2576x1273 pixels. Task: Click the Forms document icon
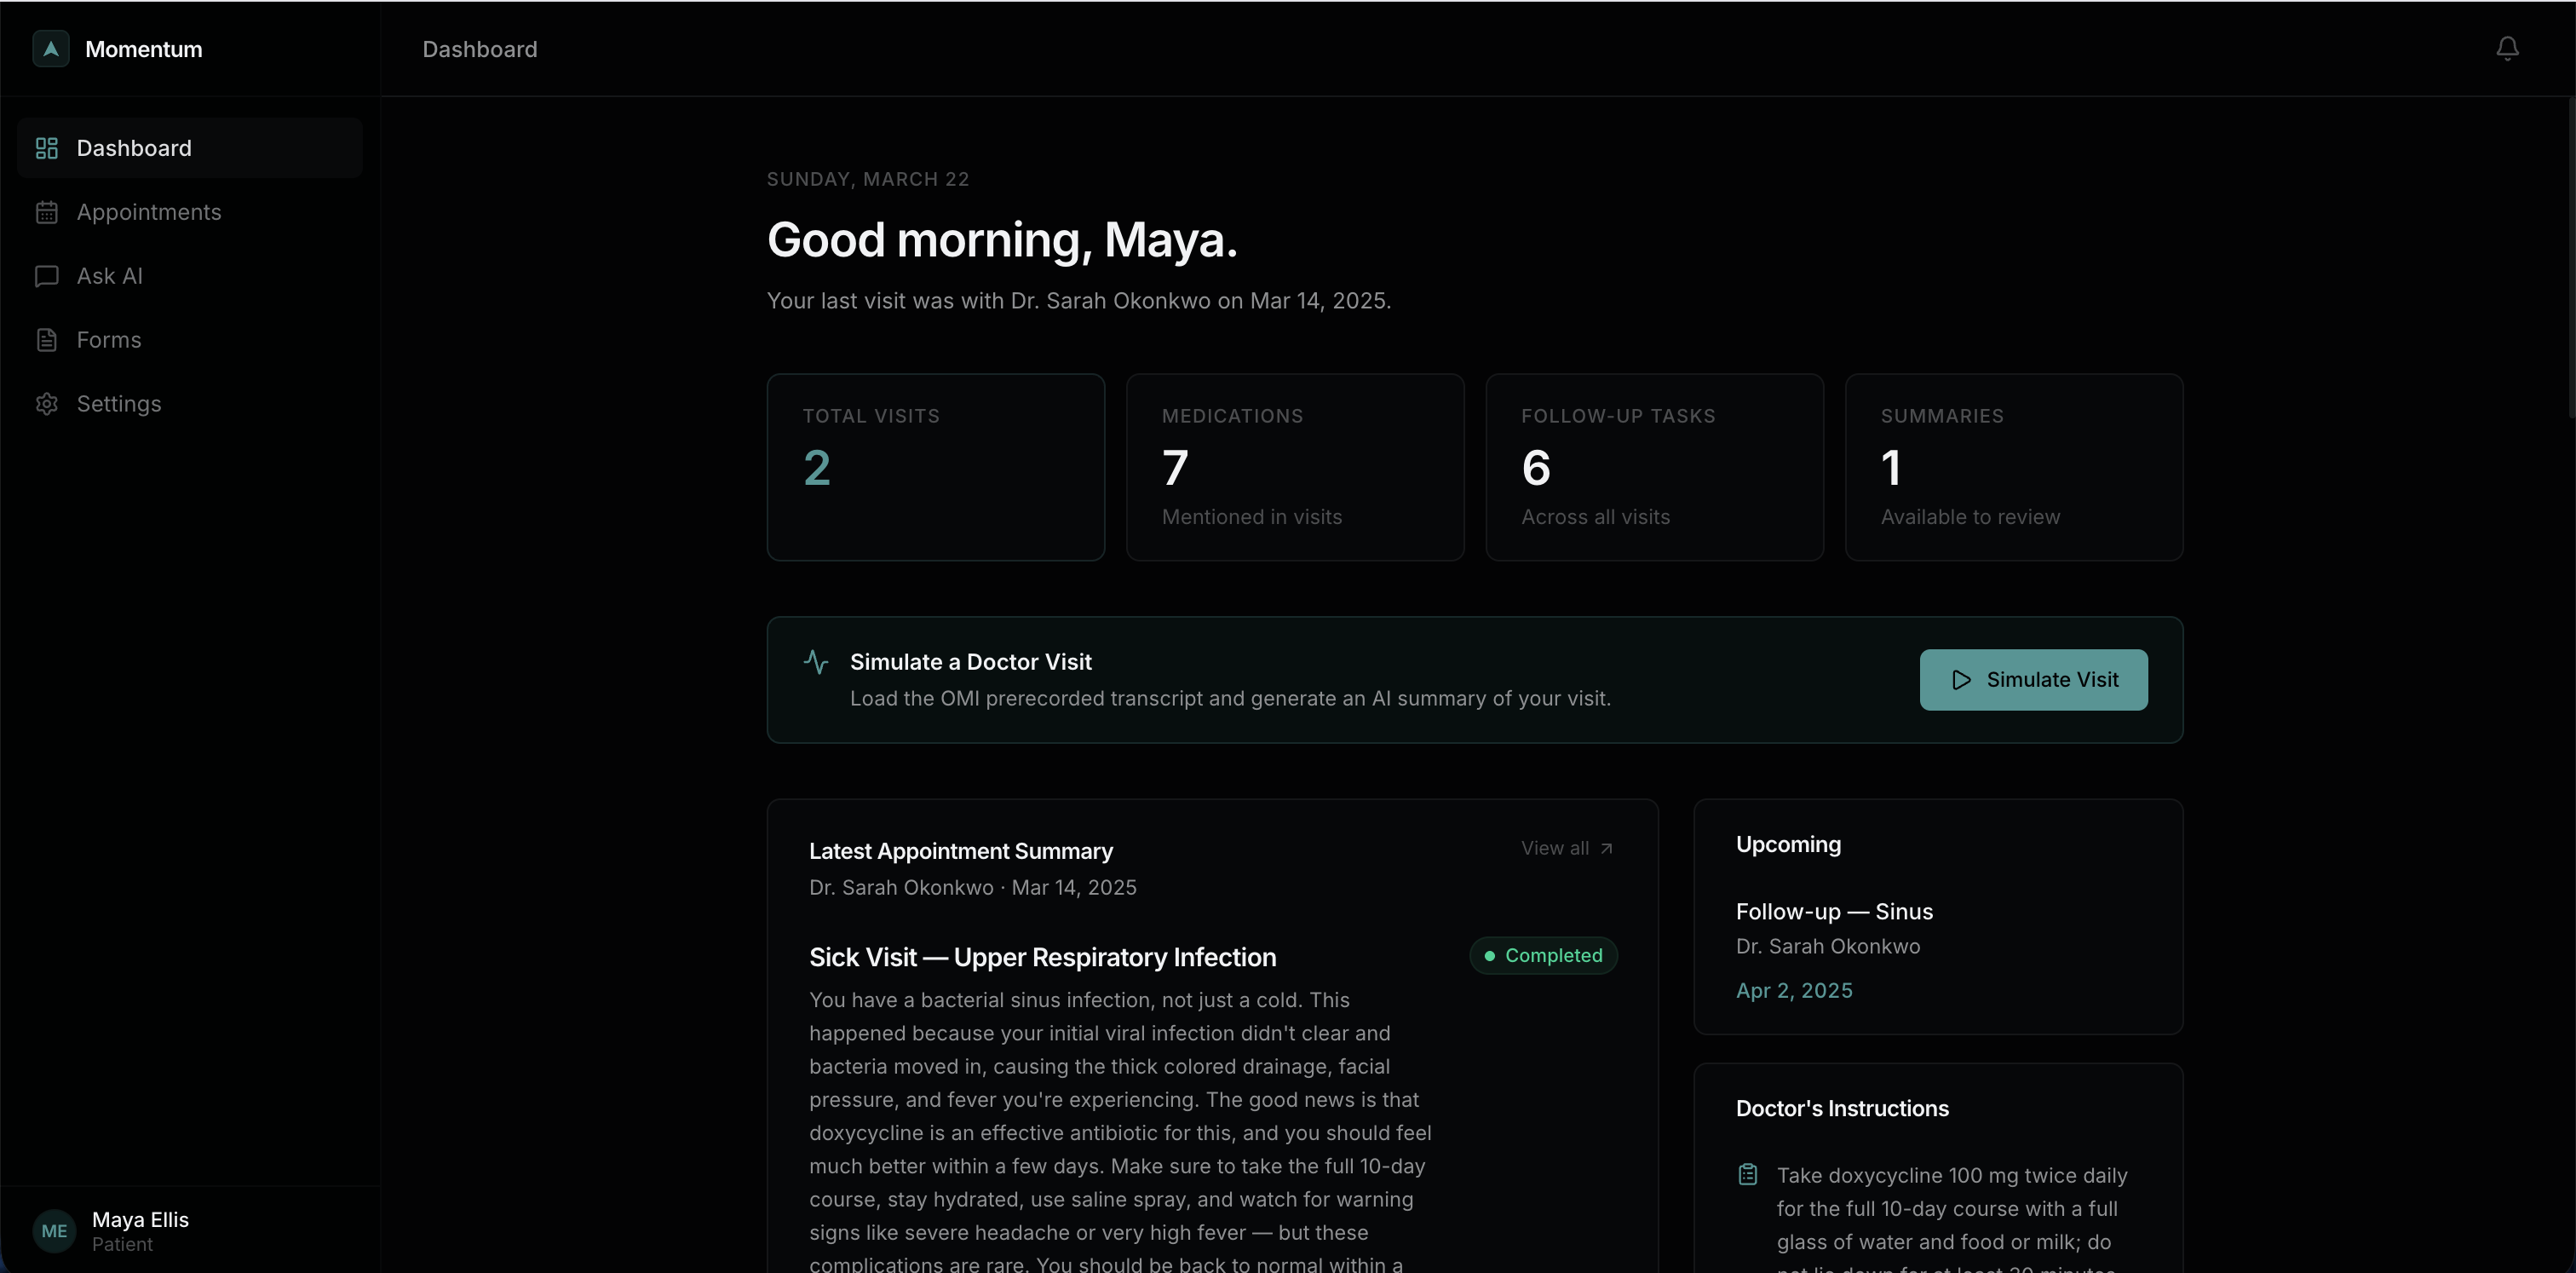point(47,340)
